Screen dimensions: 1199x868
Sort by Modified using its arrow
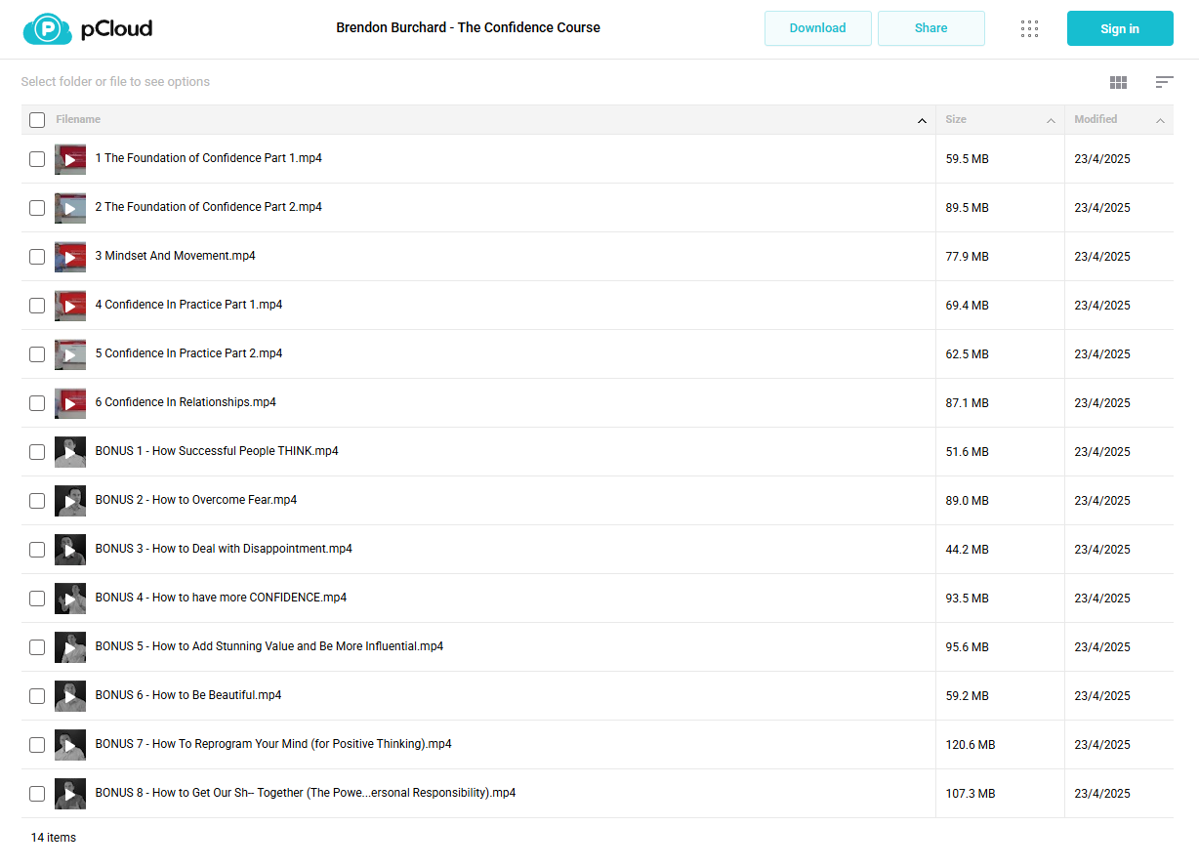click(1160, 121)
